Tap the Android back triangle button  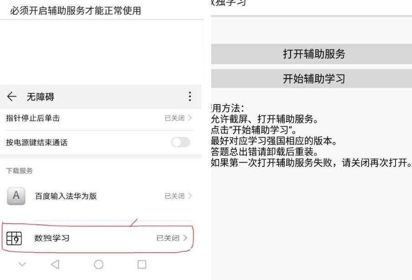[55, 264]
